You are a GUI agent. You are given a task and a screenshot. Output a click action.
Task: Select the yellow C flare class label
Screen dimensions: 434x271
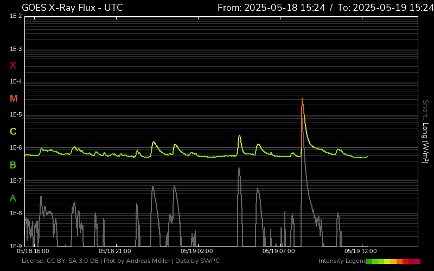click(13, 132)
